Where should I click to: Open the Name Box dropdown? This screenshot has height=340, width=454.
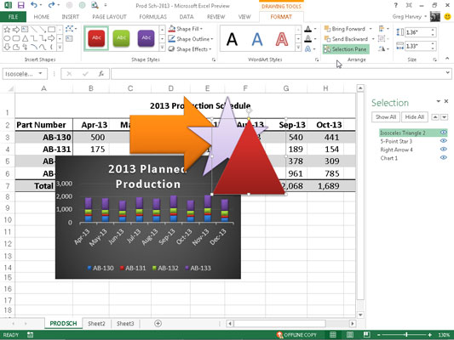pyautogui.click(x=41, y=74)
